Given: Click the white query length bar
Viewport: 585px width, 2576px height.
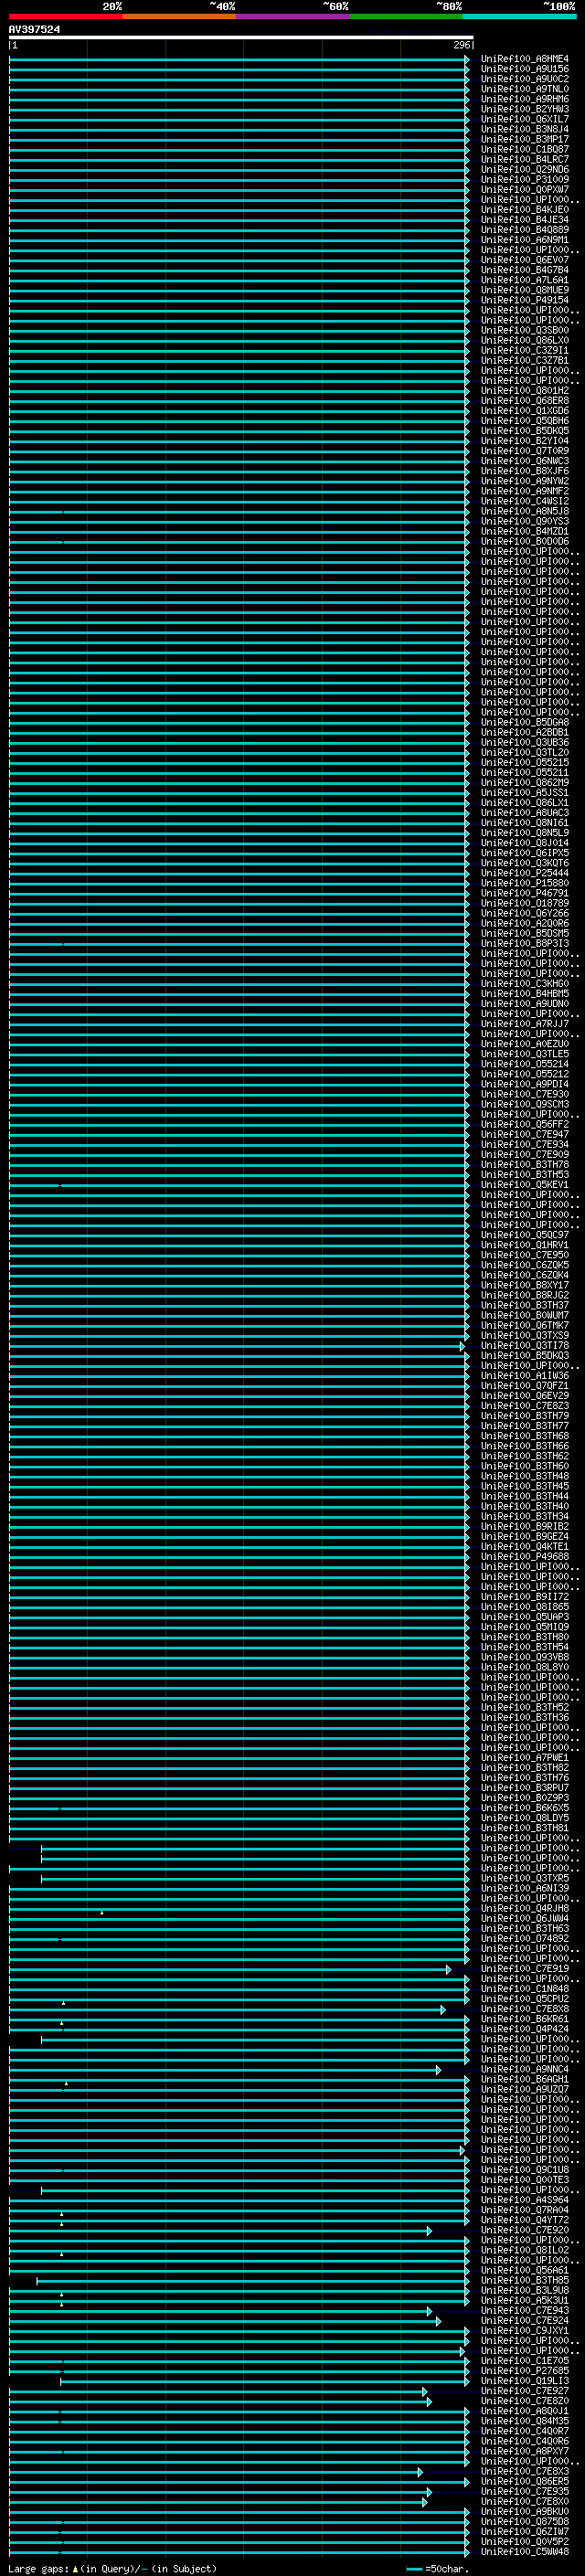Looking at the screenshot, I should [x=240, y=38].
